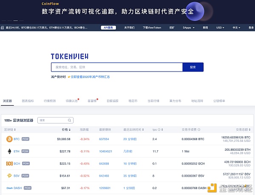Switch to the 巨额追踪 tab
255x195 pixels.
(x=113, y=101)
